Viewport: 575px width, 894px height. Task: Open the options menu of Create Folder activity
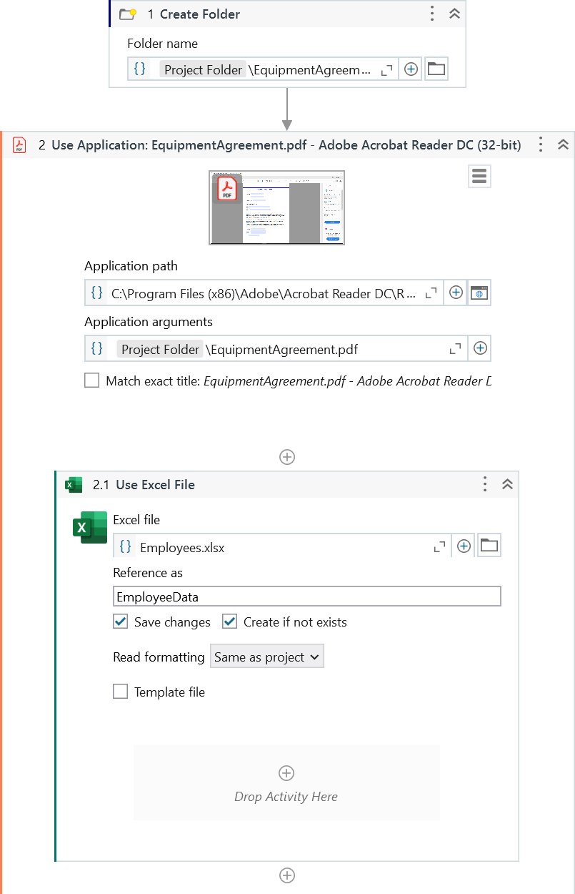pos(432,13)
